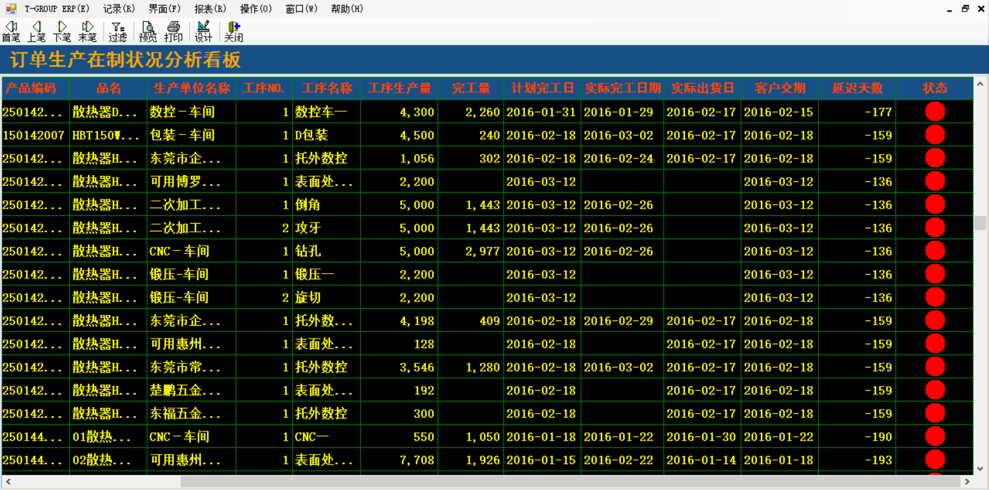The width and height of the screenshot is (989, 490).
Task: Select the 钻孔 process cell
Action: click(326, 251)
